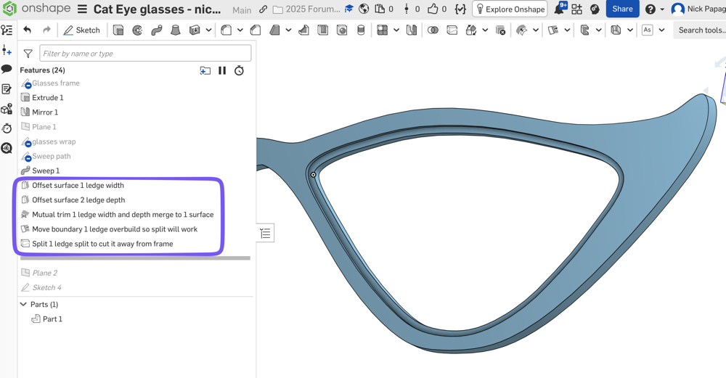Select the 'Mutual trim 1' feature
Viewport: 726px width, 378px height.
(x=123, y=215)
